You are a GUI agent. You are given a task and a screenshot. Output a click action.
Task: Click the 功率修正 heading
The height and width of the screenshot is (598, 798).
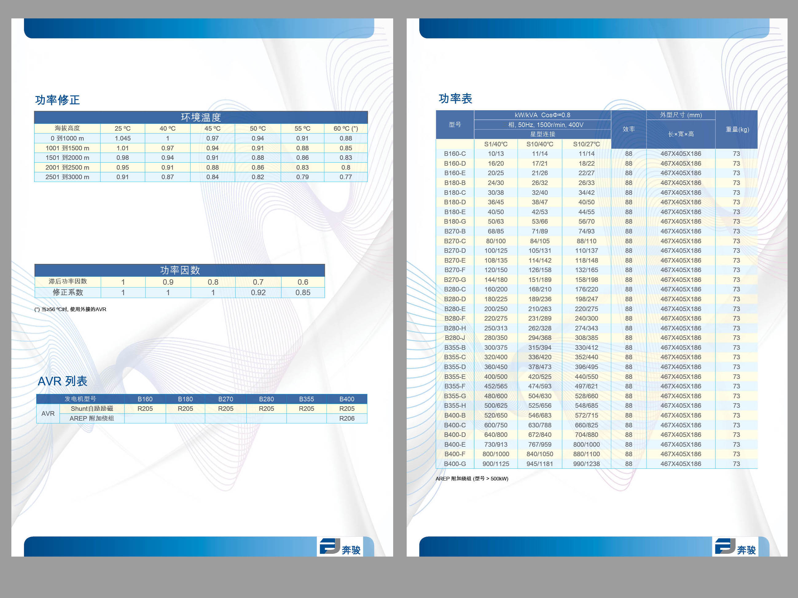click(x=57, y=100)
